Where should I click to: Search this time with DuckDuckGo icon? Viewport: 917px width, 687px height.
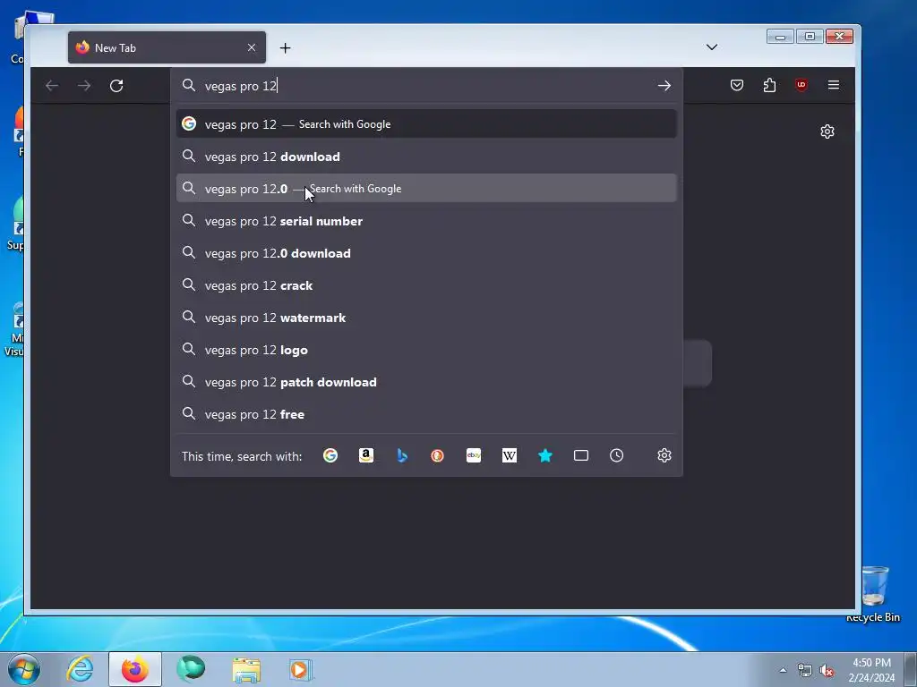437,455
